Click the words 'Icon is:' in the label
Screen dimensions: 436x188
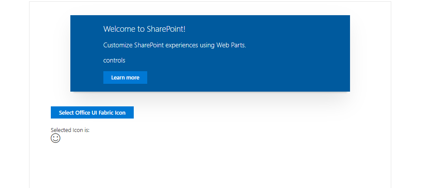(81, 130)
